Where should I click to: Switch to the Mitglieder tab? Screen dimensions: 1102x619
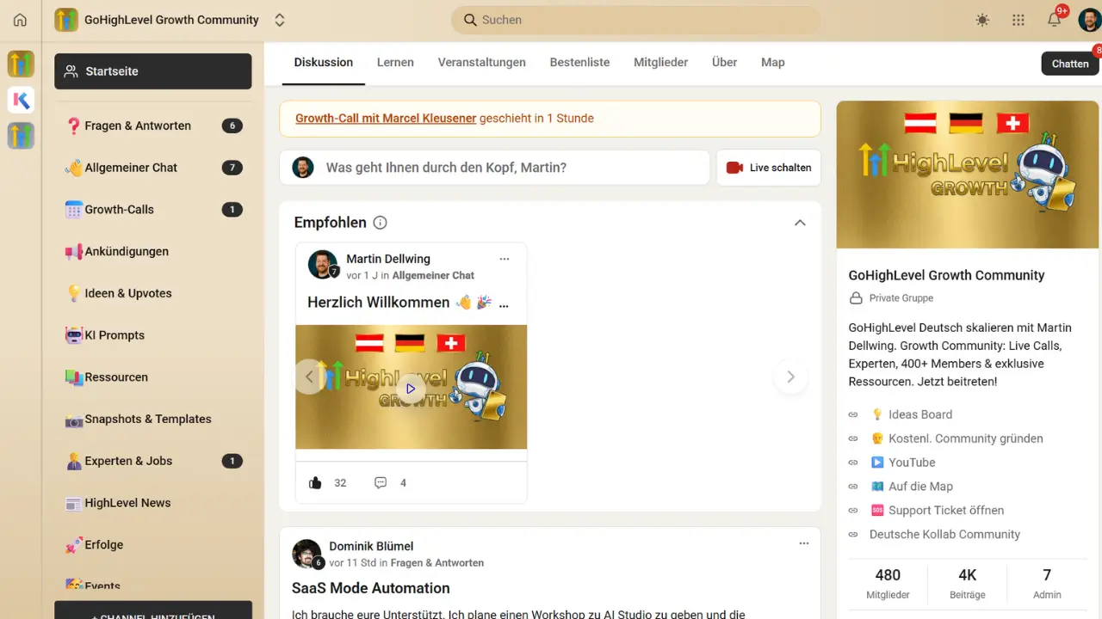660,63
